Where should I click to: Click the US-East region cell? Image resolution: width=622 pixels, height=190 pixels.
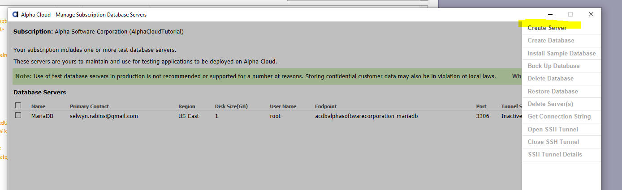point(189,116)
